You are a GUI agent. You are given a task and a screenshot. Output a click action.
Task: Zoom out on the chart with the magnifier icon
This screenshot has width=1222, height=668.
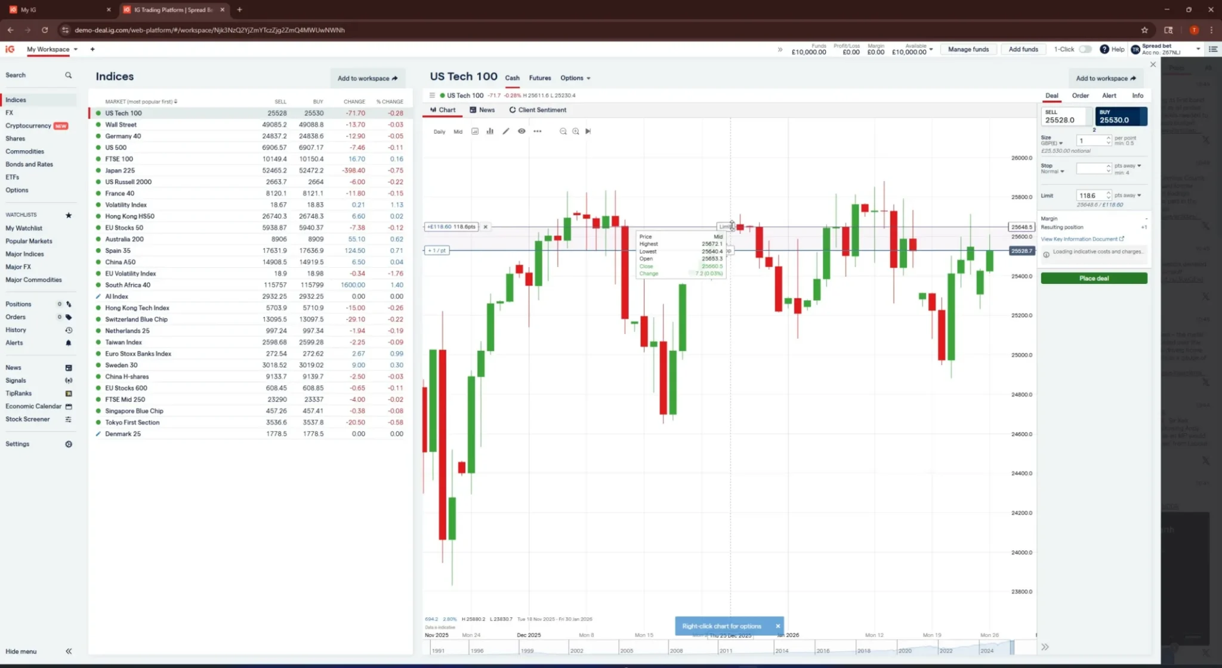tap(563, 131)
